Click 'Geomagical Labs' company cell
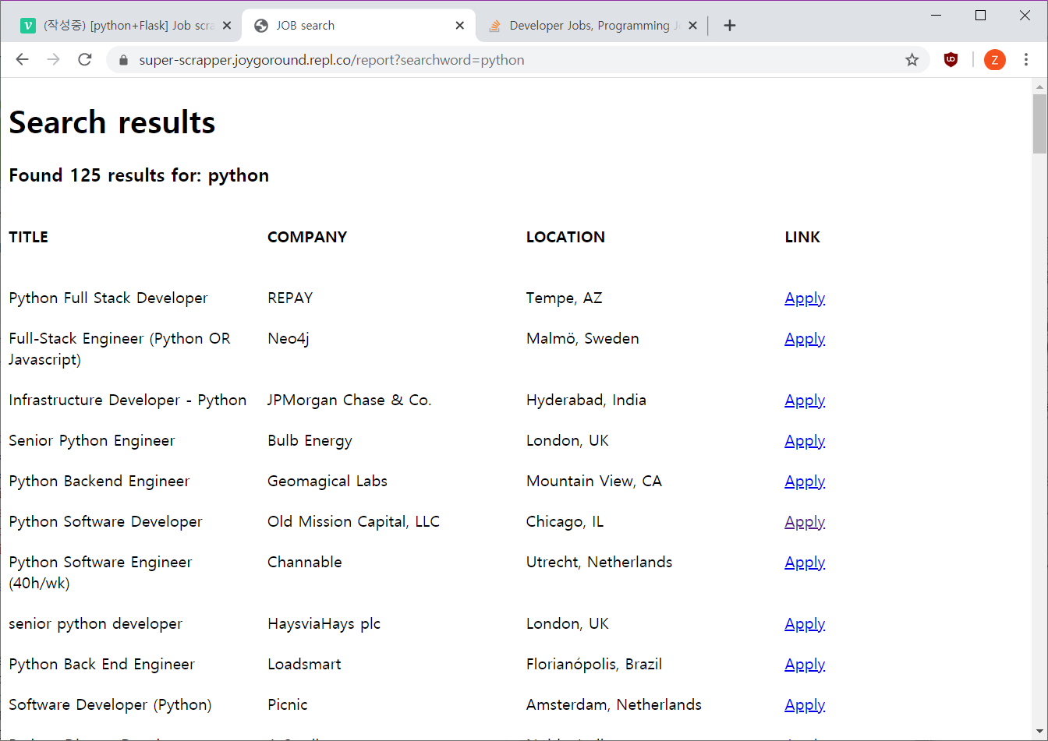 click(x=327, y=482)
